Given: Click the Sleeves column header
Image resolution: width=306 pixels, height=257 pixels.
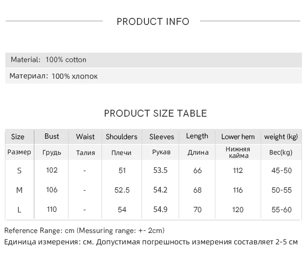Looking at the screenshot, I should tap(162, 137).
